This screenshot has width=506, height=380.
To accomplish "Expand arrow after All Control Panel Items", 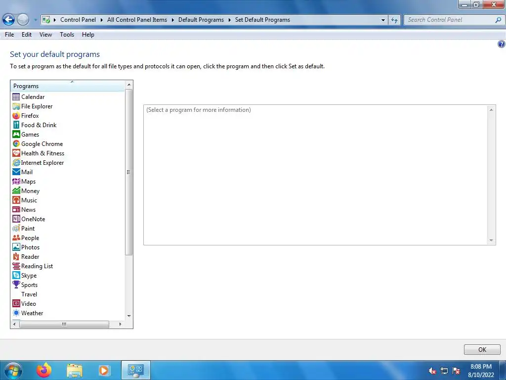I will tap(172, 20).
